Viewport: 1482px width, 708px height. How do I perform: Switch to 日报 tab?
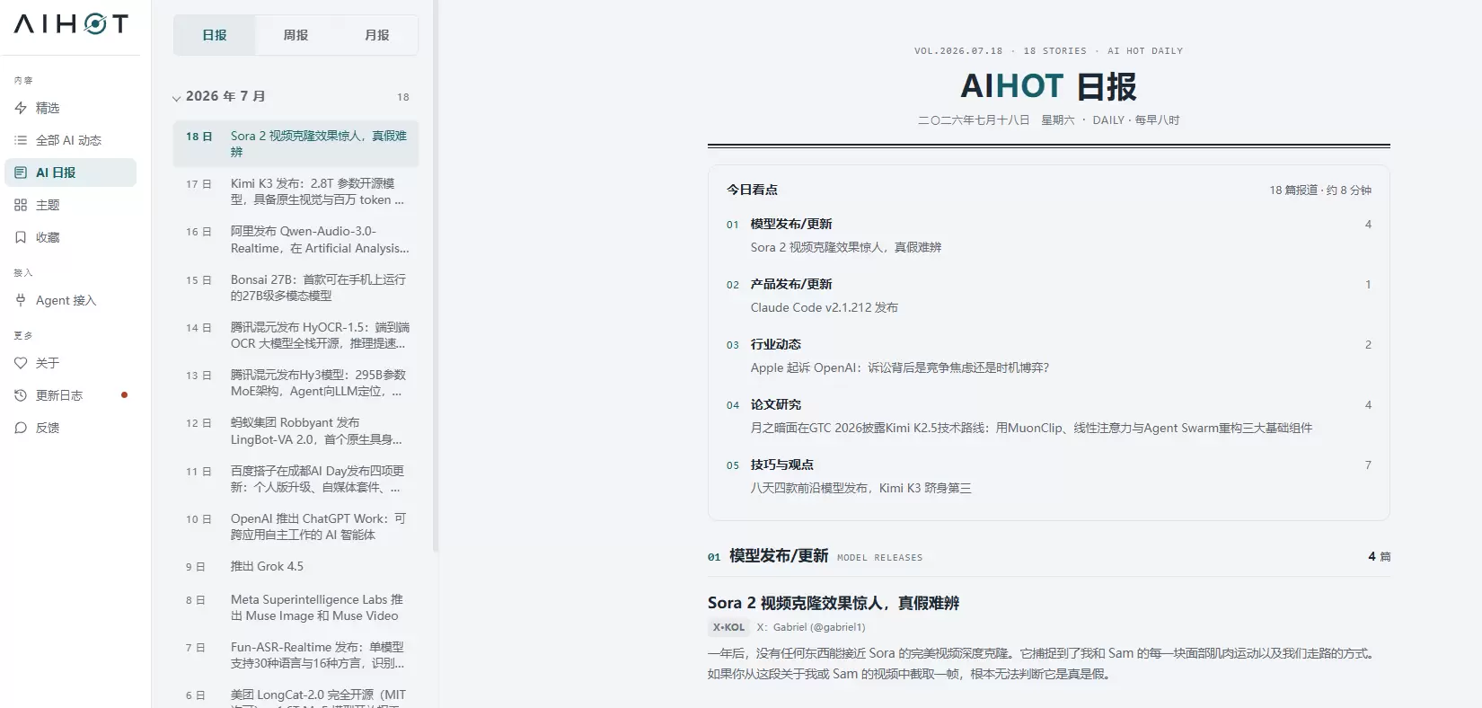215,35
